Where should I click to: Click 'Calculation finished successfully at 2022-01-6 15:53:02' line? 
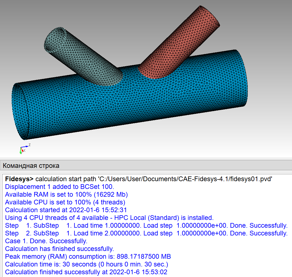pyautogui.click(x=86, y=272)
